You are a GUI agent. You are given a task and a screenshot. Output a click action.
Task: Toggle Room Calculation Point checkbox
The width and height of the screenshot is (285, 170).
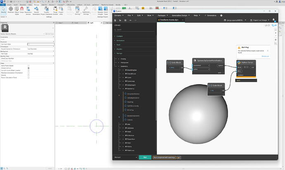coord(28,78)
